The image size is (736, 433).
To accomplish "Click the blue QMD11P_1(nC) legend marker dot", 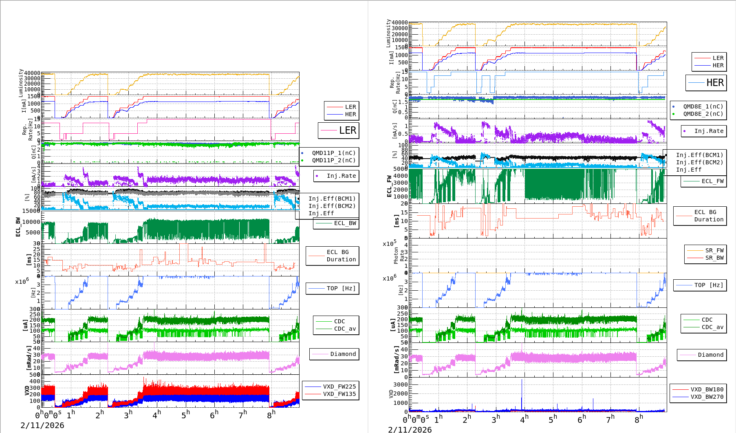I will (302, 153).
